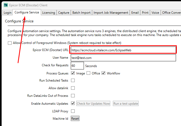Click the Epicor ECM (Docstar) Client window title
The height and width of the screenshot is (126, 181).
pyautogui.click(x=28, y=5)
